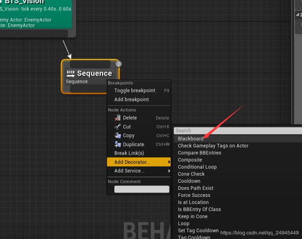
Task: Pick the Loop decorator
Action: tap(238, 223)
